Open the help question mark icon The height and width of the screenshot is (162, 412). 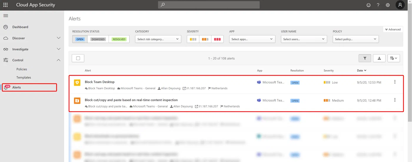[x=378, y=5]
